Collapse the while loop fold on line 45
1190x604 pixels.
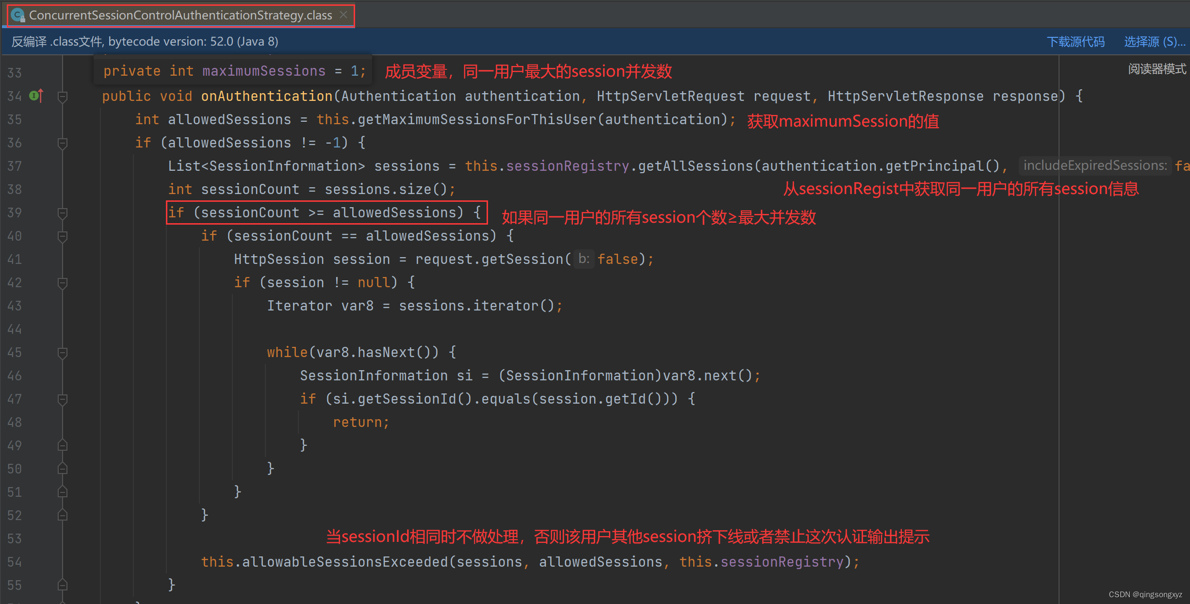coord(63,353)
